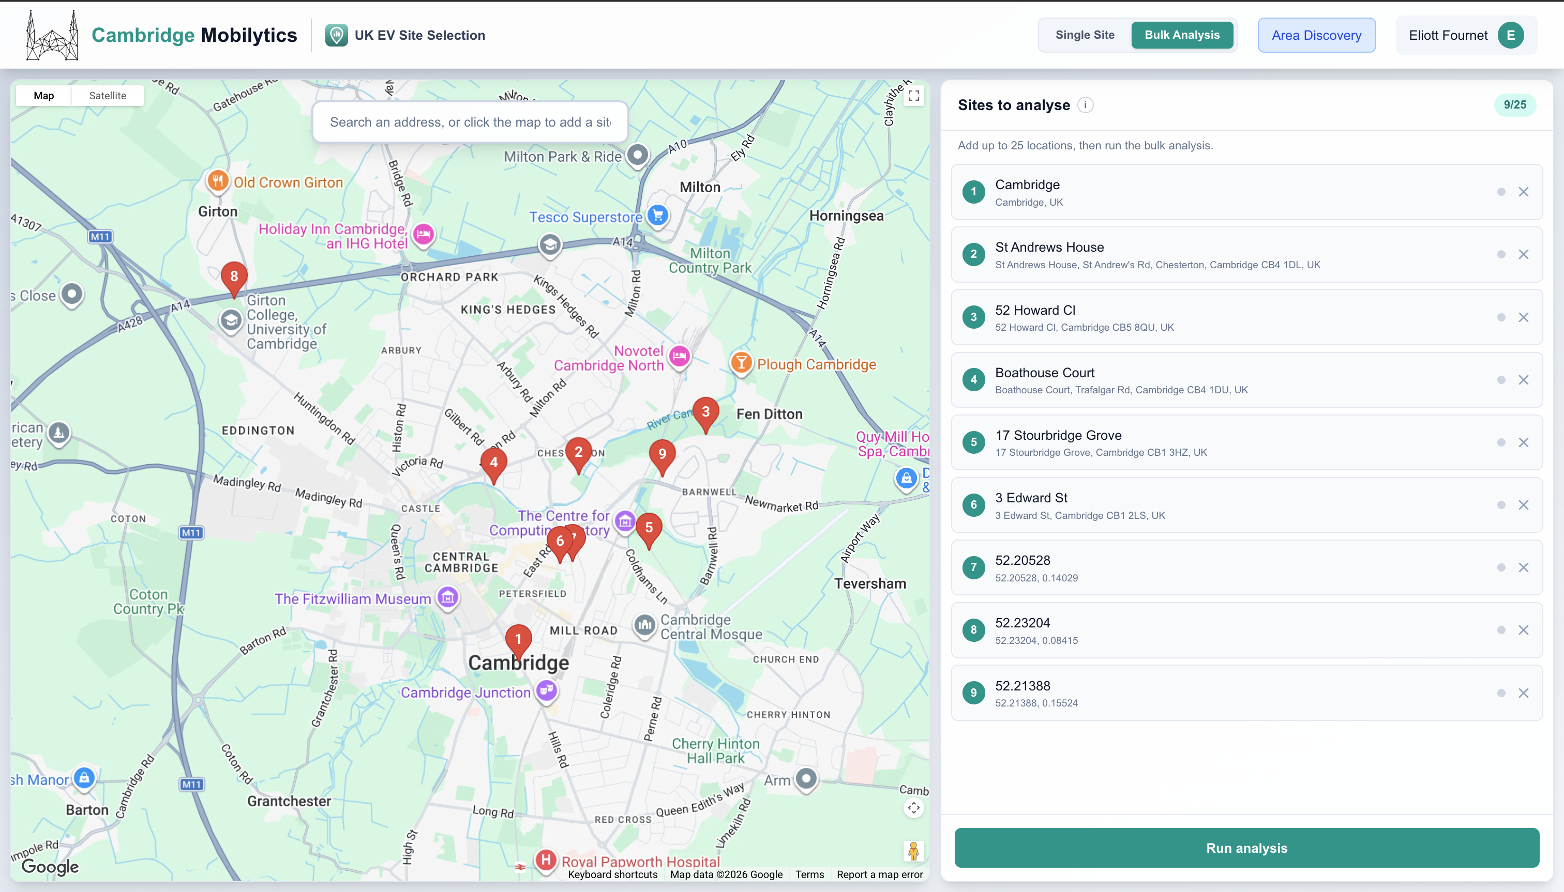Remove Boathouse Court from list
1564x892 pixels.
click(x=1524, y=380)
